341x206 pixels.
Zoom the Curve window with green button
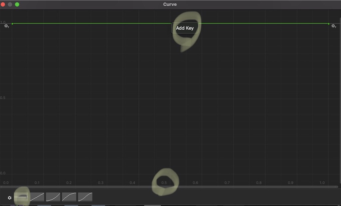click(x=17, y=4)
